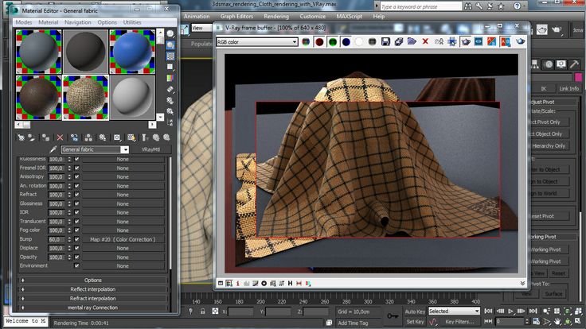Screen dimensions: 586x329
Task: Click the VRayMtl material type button
Action: pyautogui.click(x=151, y=149)
